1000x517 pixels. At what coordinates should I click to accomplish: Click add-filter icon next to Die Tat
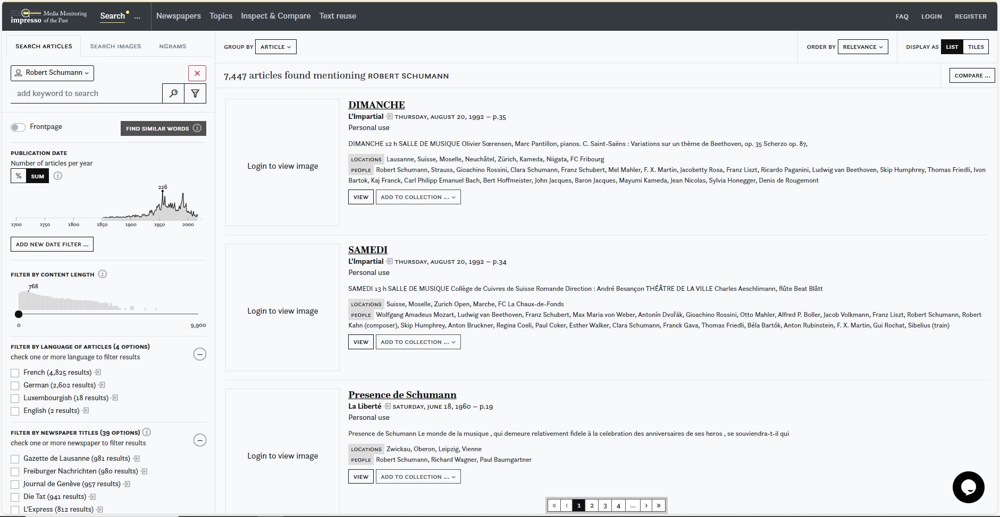click(93, 497)
